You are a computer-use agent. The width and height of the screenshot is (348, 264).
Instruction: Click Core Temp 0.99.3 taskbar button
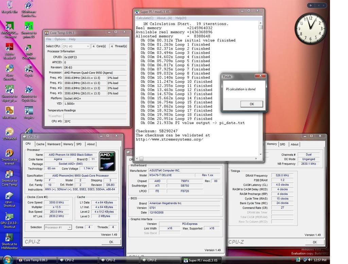[37, 260]
